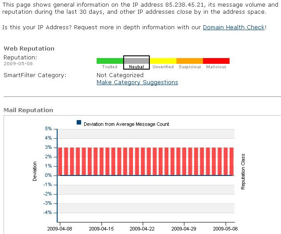Click the 'Reputation:' label

(20, 58)
